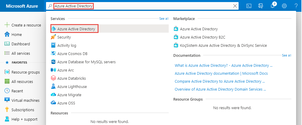Click the Azure Lighthouse icon

53,86
